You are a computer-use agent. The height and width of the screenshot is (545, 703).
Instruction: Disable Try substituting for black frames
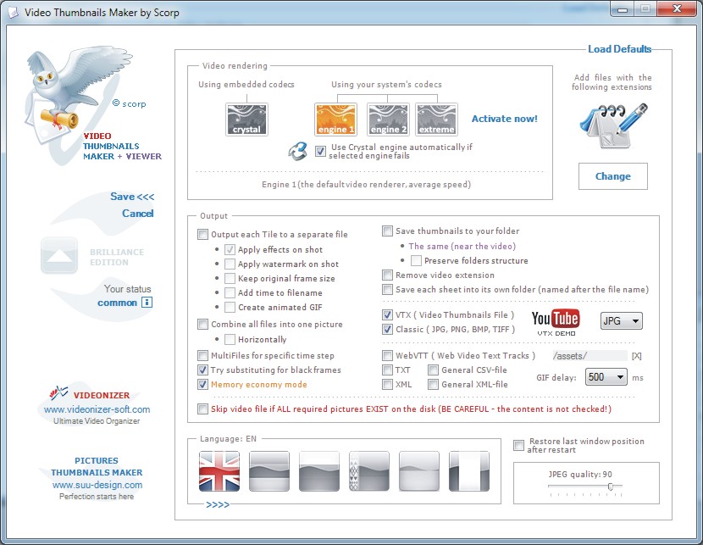pyautogui.click(x=202, y=370)
